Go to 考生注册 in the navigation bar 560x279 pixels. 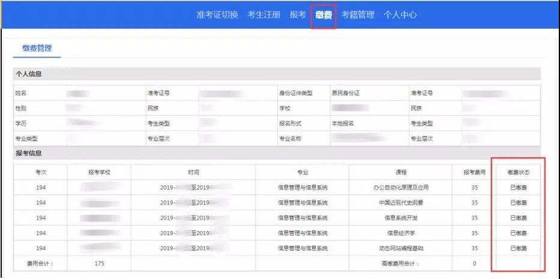(x=264, y=15)
